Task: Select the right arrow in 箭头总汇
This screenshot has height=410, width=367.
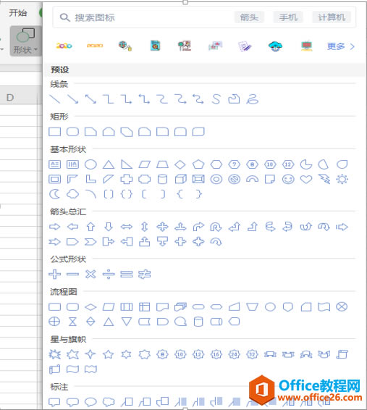Action: point(54,227)
